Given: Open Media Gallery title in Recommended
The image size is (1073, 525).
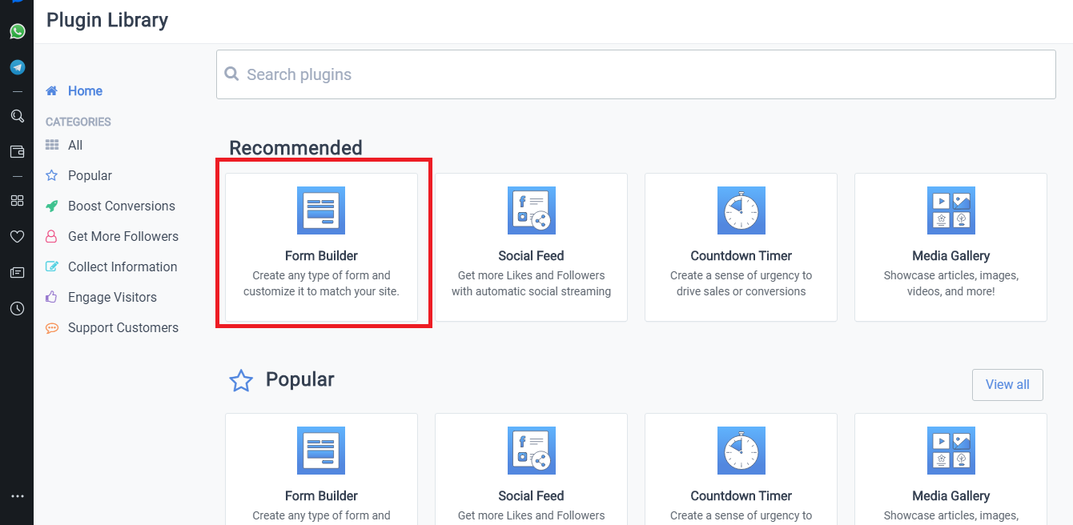Looking at the screenshot, I should pyautogui.click(x=951, y=256).
